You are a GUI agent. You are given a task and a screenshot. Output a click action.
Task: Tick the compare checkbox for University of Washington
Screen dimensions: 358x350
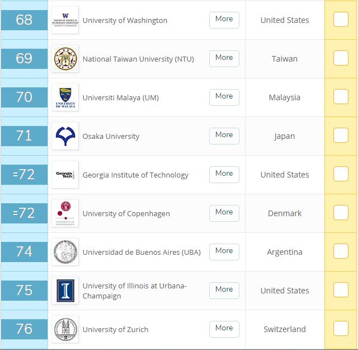pyautogui.click(x=341, y=20)
